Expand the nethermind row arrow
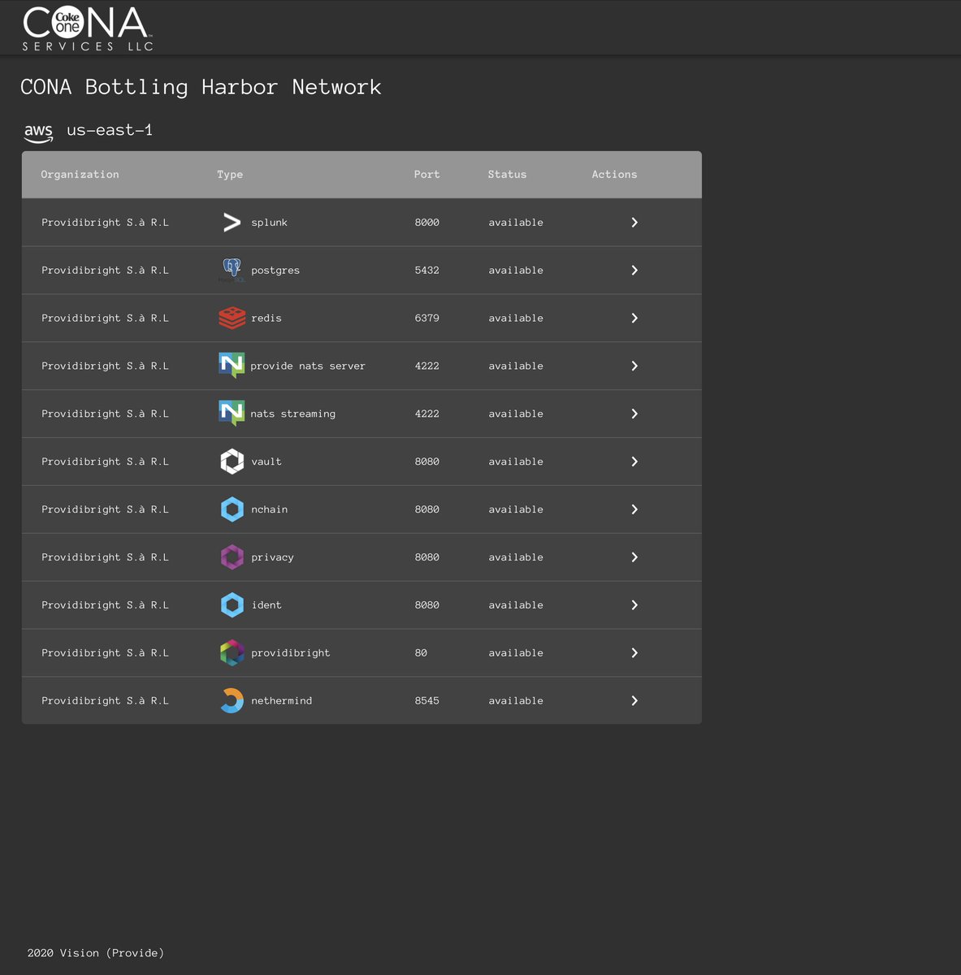This screenshot has width=961, height=975. click(634, 700)
